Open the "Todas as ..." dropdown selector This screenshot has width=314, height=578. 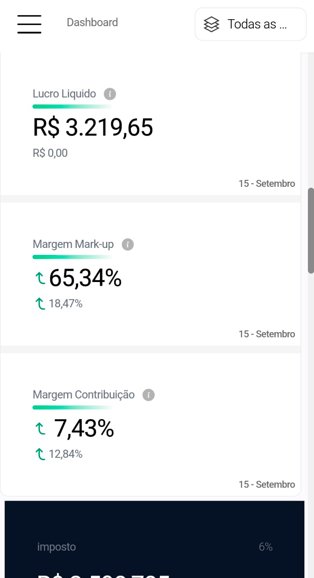(x=250, y=24)
